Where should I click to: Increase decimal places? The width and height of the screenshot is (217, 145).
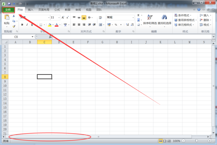point(127,25)
